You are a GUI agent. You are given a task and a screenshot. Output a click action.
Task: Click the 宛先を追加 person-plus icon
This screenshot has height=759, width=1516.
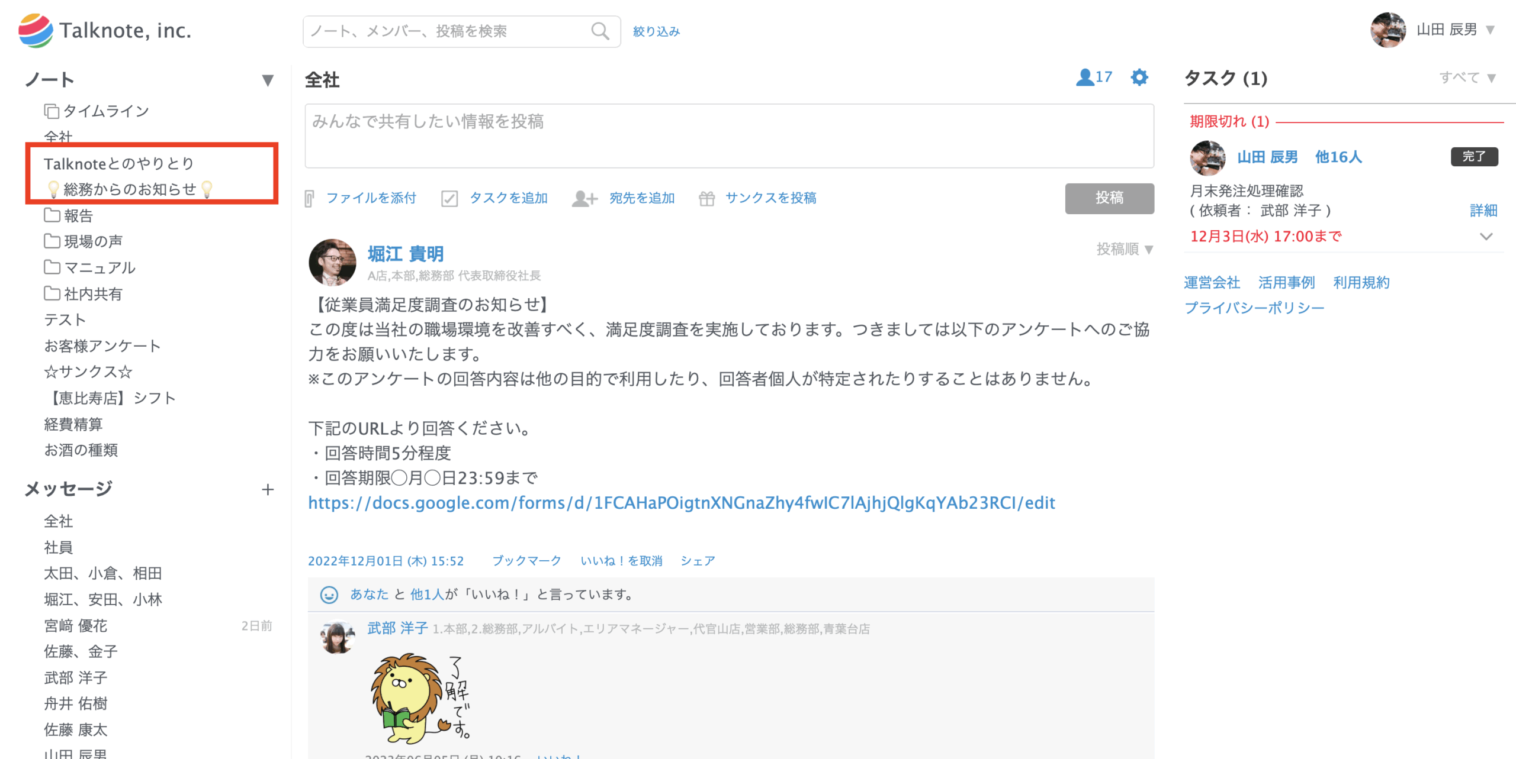click(x=584, y=198)
